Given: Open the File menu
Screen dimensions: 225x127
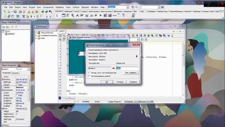Looking at the screenshot, I should (6, 7).
